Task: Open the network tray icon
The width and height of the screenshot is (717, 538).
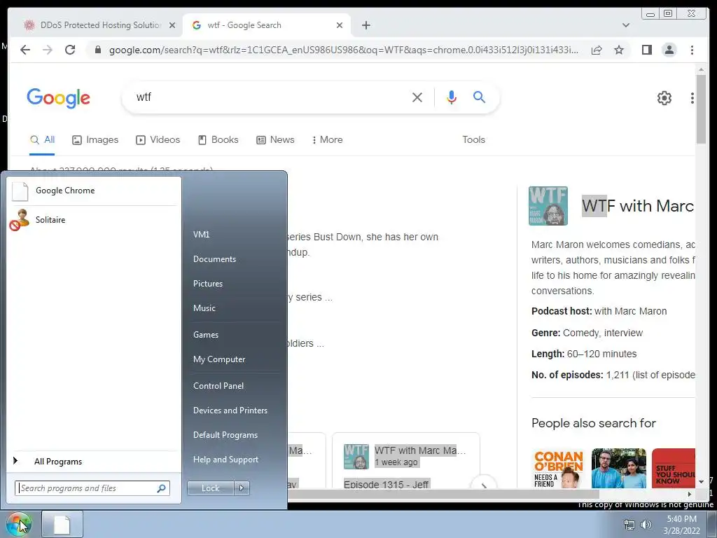Action: tap(629, 525)
